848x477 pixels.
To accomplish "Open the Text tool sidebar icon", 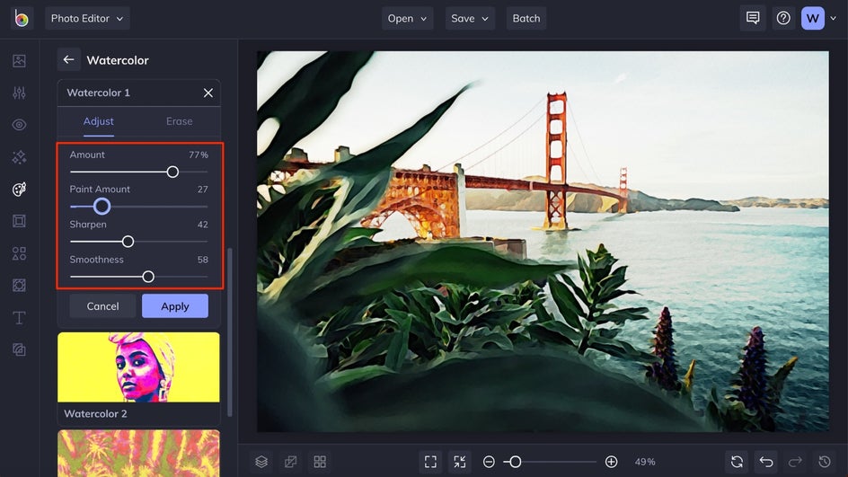I will pos(19,317).
